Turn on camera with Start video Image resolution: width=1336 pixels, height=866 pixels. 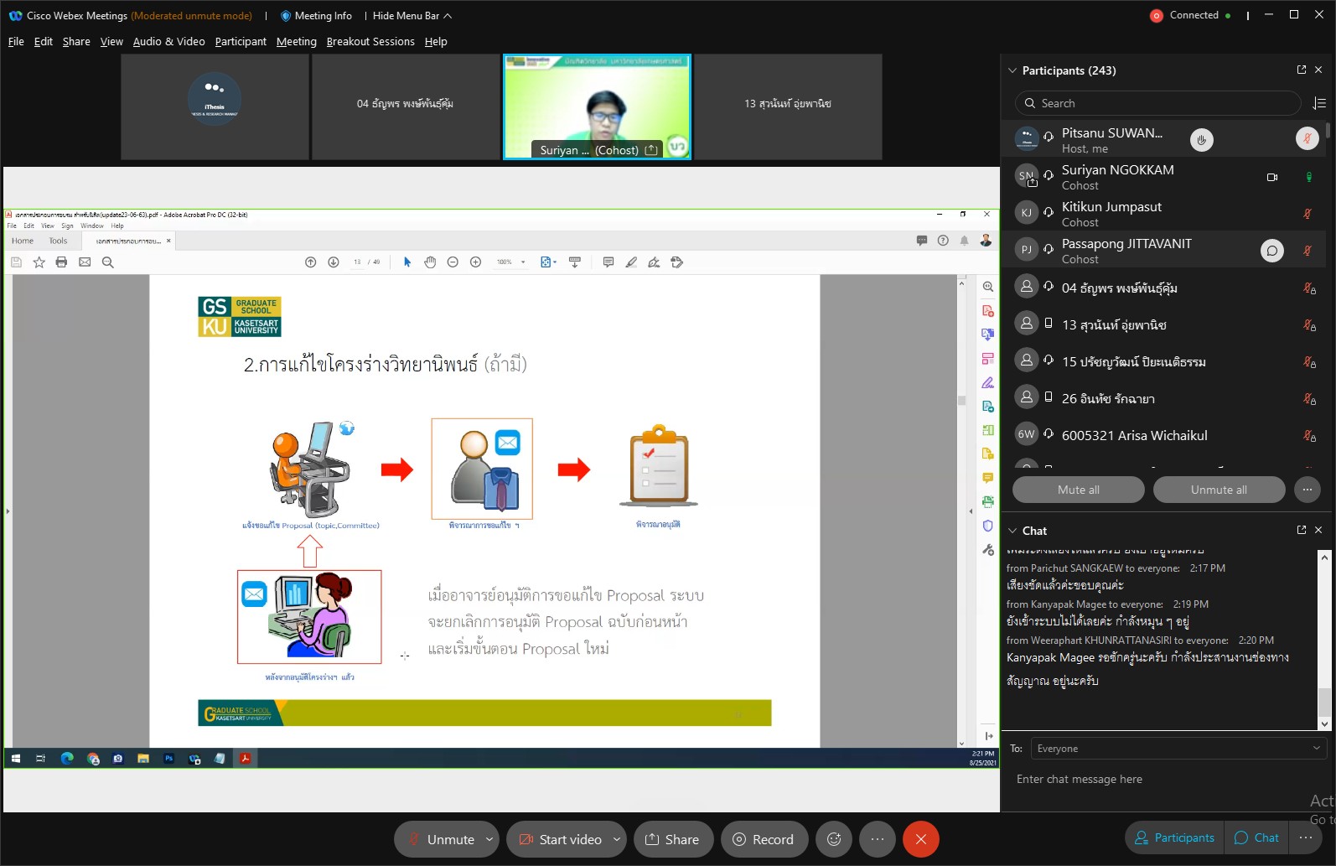pos(560,839)
